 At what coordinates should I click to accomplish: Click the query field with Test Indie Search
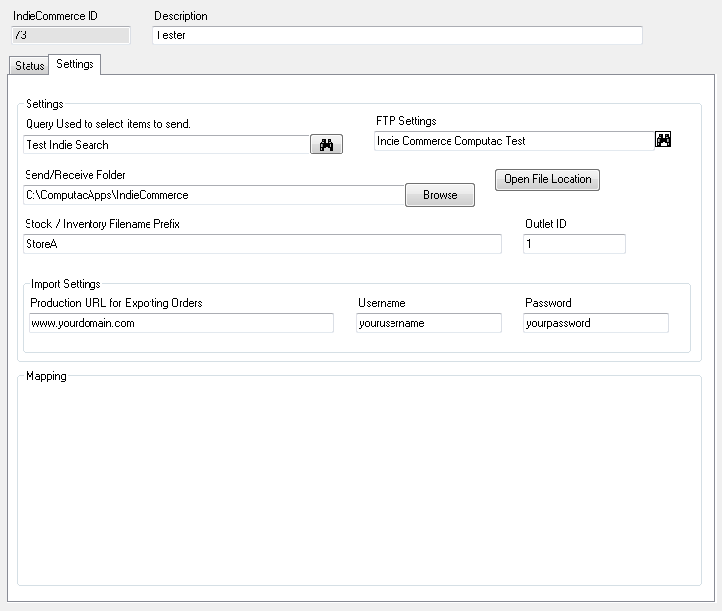166,145
